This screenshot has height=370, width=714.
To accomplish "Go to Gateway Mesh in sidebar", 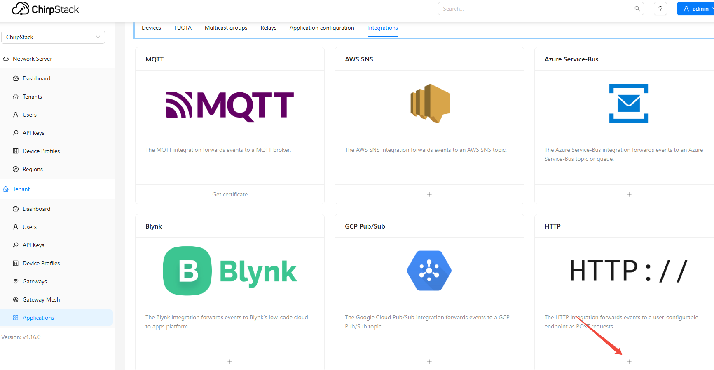I will [41, 299].
